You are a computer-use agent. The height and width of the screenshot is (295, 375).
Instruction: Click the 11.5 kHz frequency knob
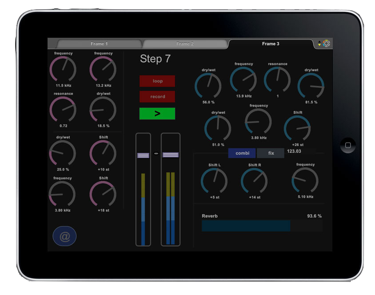[x=63, y=69]
